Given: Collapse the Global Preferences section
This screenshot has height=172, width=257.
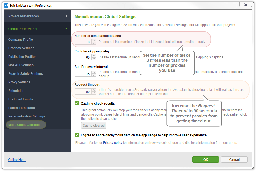Looking at the screenshot, I should pyautogui.click(x=37, y=29).
